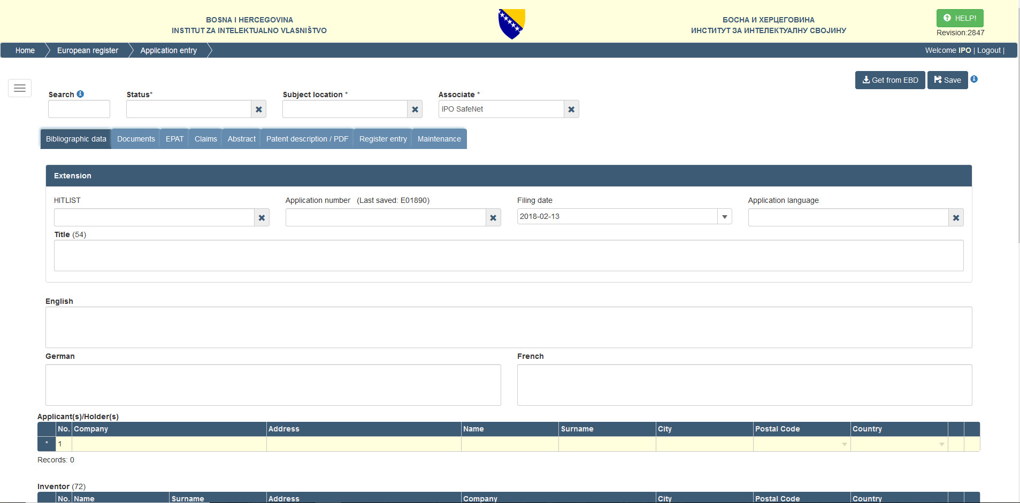Click the German title text area
The height and width of the screenshot is (503, 1020).
click(x=273, y=385)
